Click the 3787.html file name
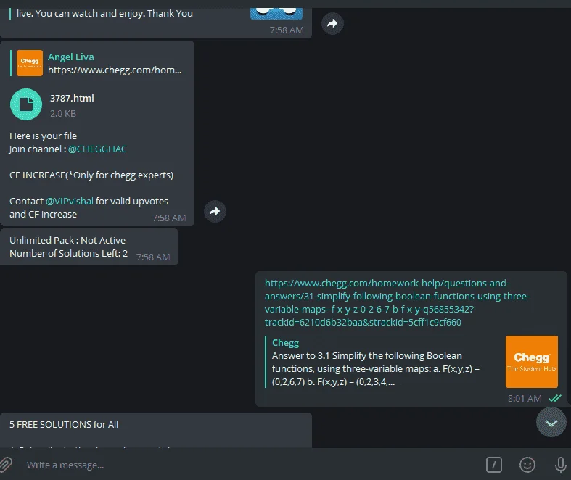Viewport: 571px width, 480px height. click(72, 99)
